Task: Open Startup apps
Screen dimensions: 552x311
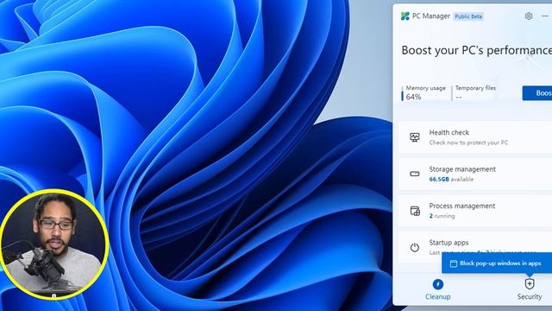Action: (x=475, y=247)
